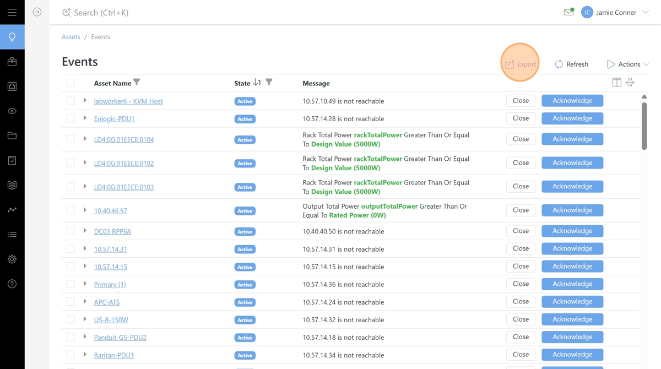Go to Assets in the breadcrumb

point(71,37)
